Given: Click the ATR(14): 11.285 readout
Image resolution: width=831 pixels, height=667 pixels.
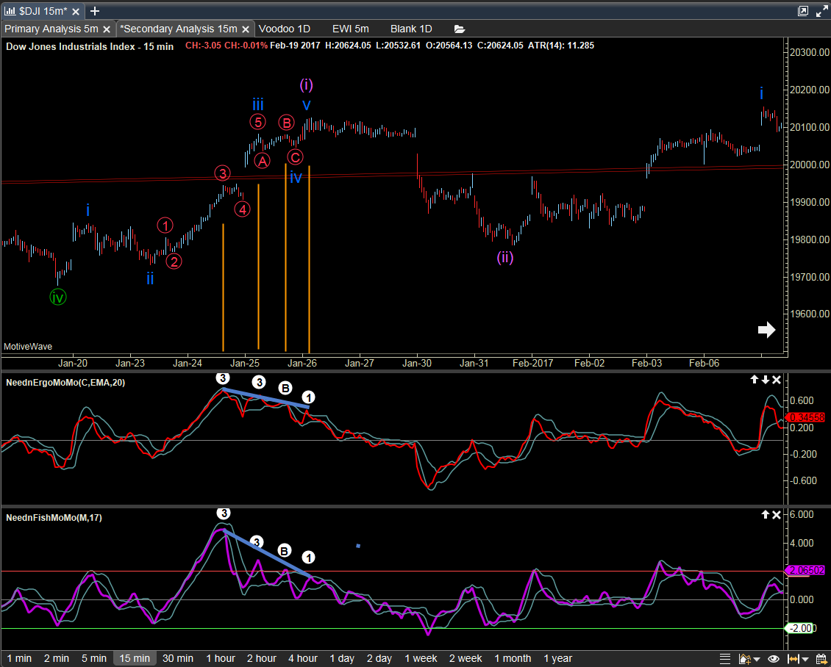Looking at the screenshot, I should tap(561, 46).
